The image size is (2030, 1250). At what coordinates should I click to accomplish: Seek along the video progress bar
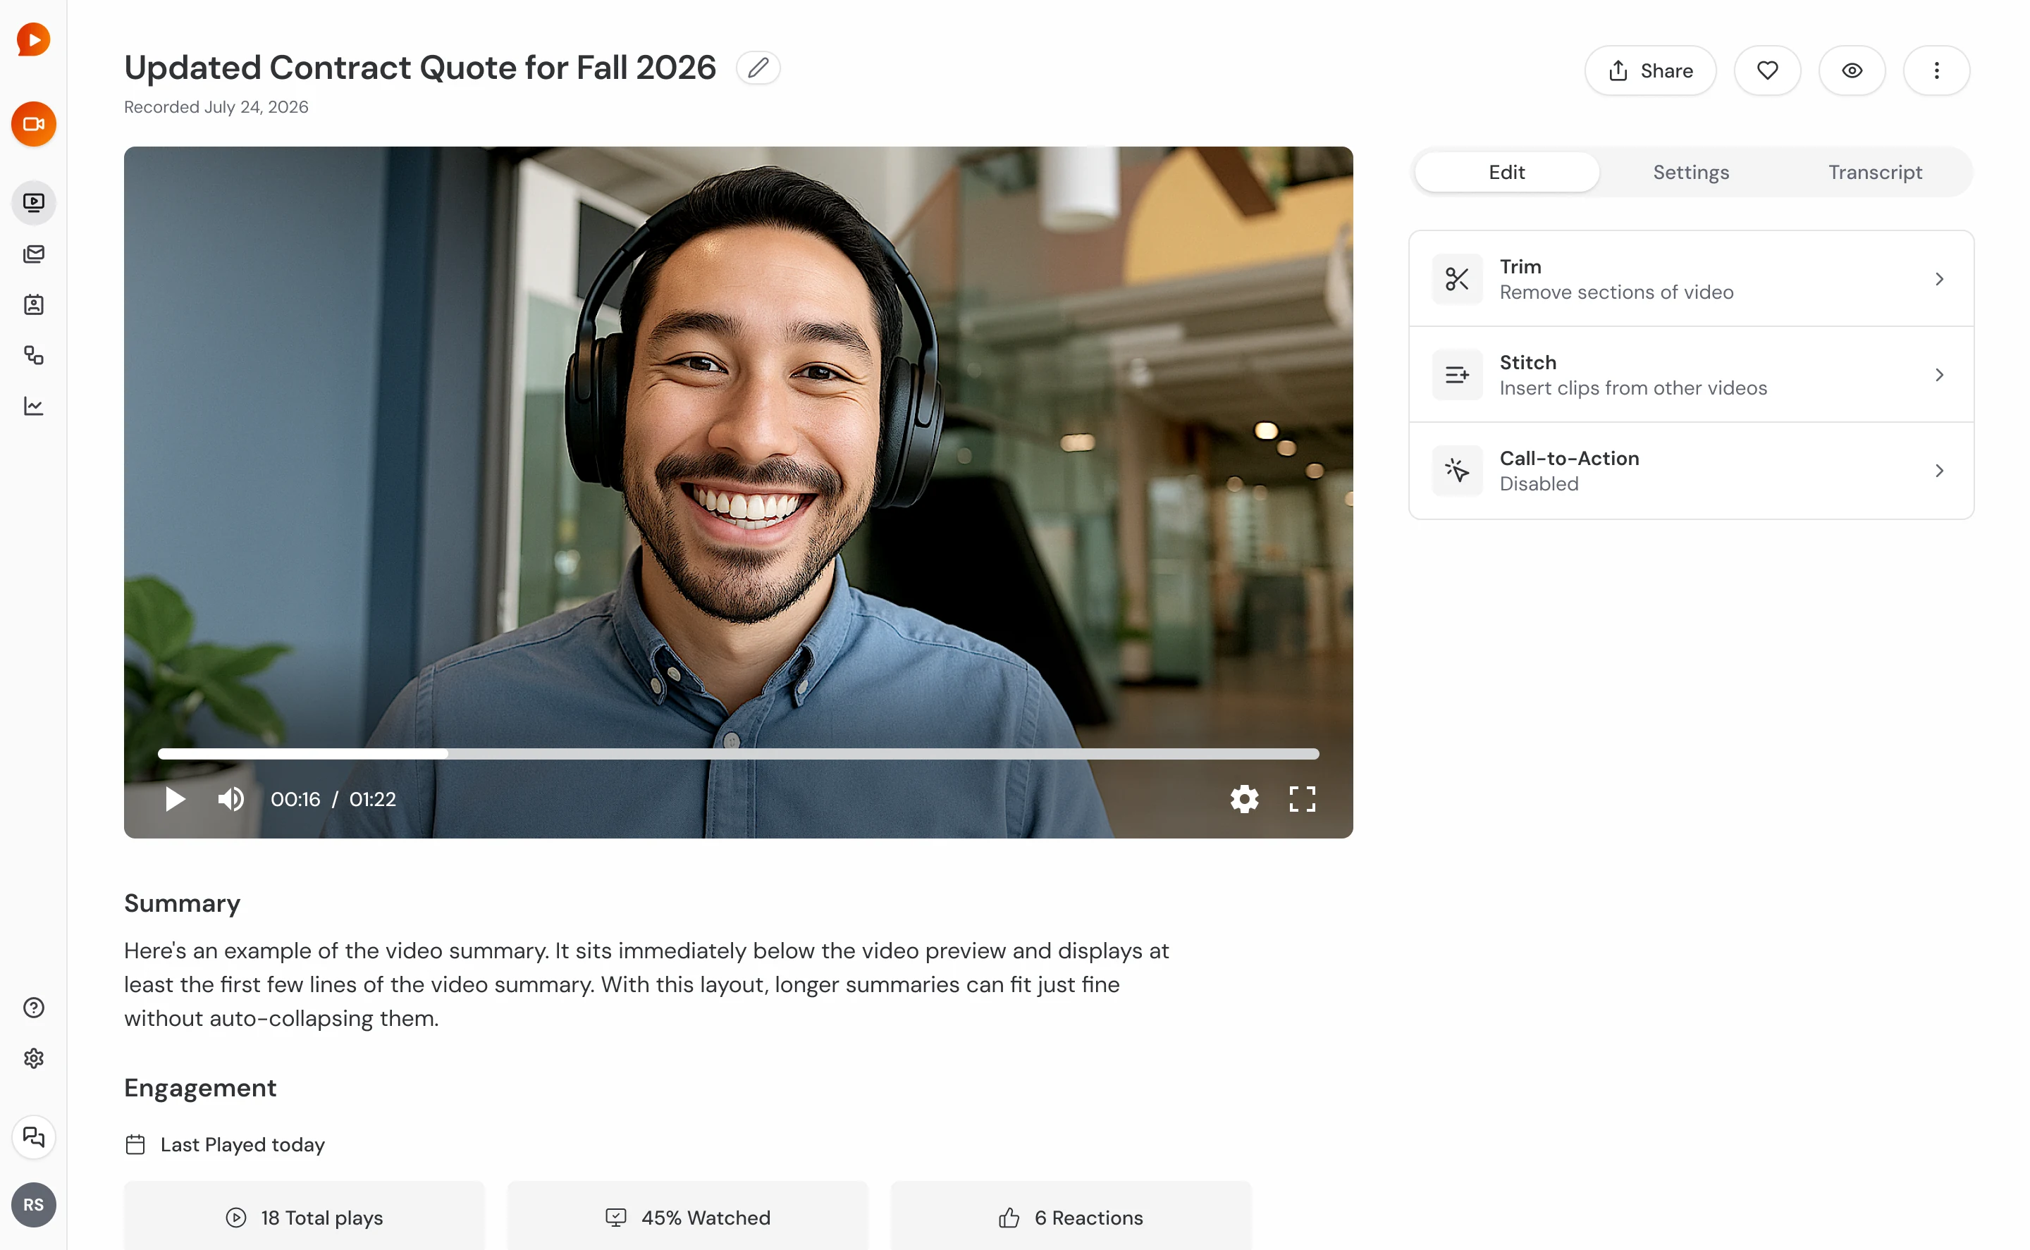click(x=737, y=754)
